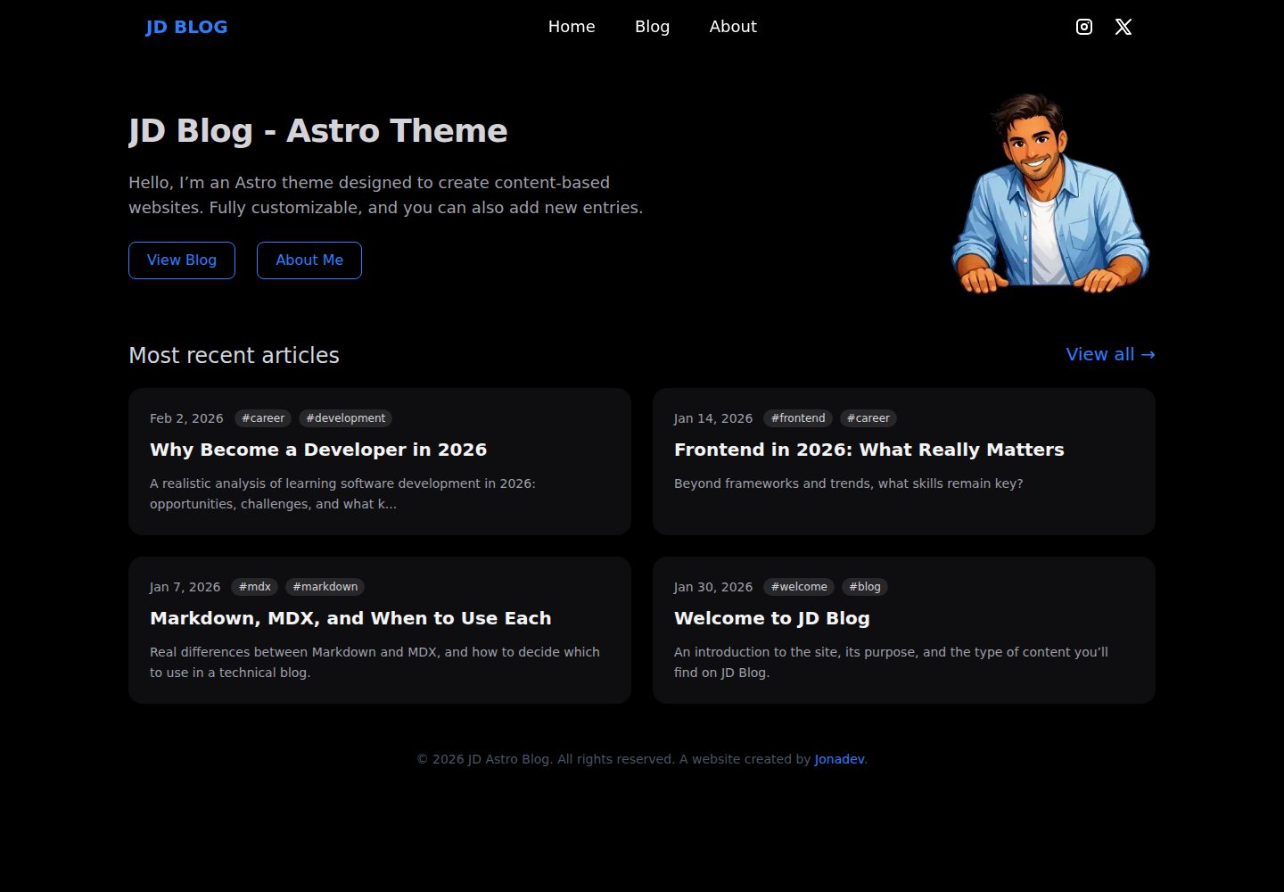Click the About Me button
The image size is (1284, 892).
pyautogui.click(x=309, y=260)
